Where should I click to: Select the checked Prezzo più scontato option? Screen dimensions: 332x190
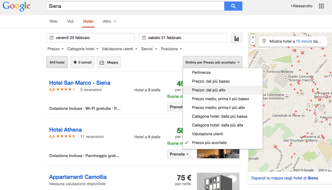[223, 143]
